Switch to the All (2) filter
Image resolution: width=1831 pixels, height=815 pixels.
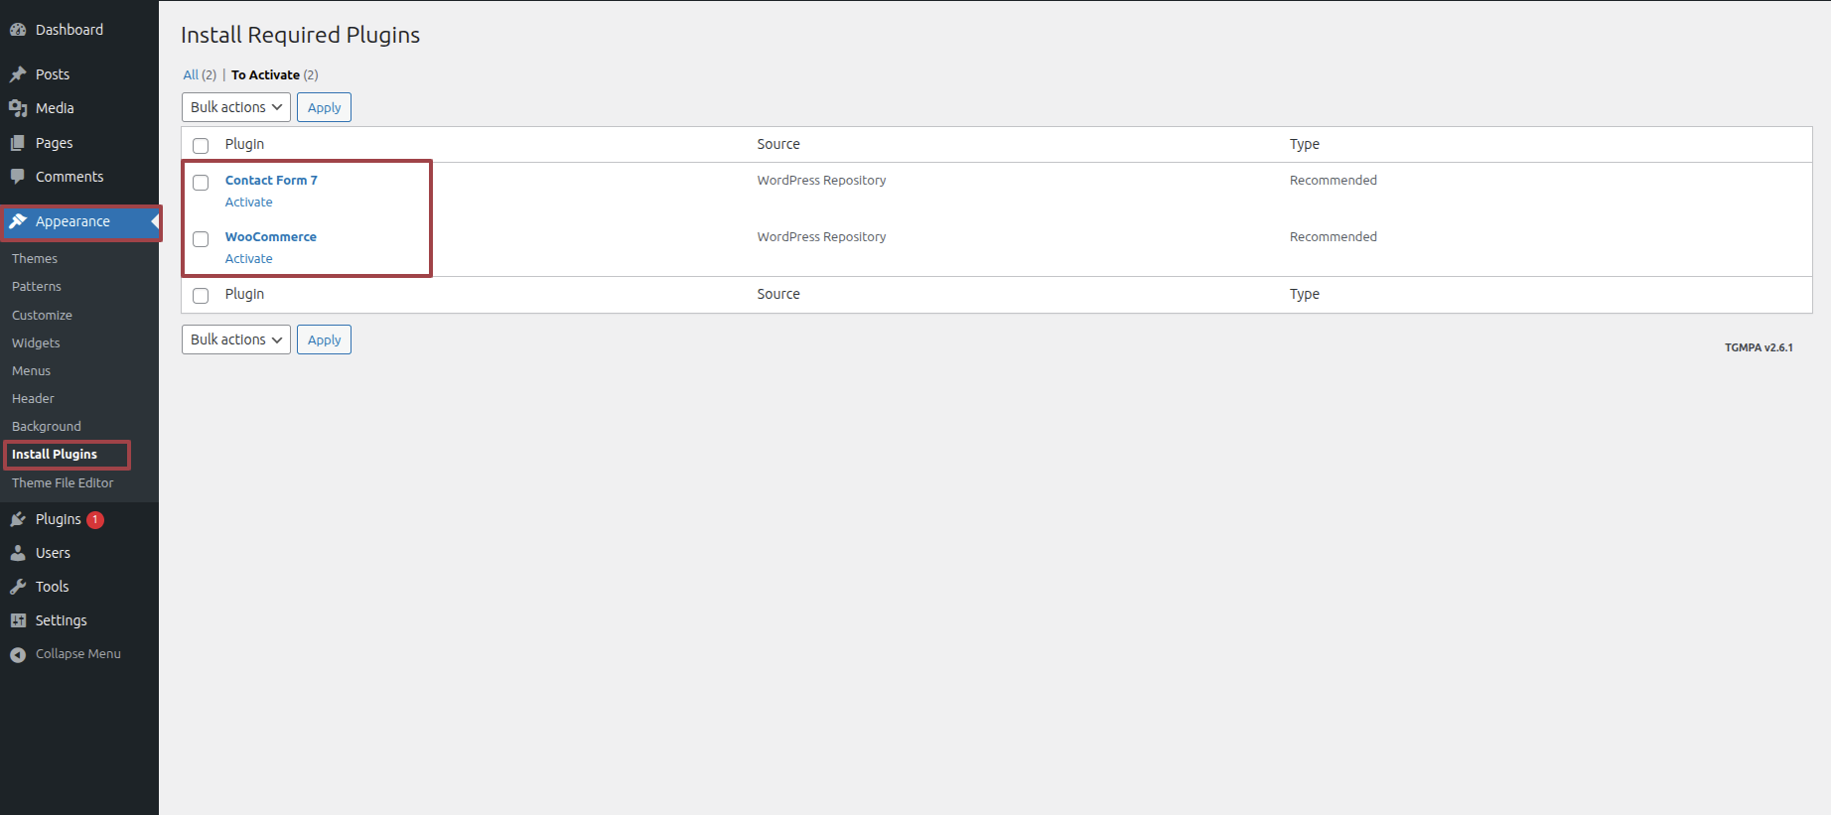[200, 74]
